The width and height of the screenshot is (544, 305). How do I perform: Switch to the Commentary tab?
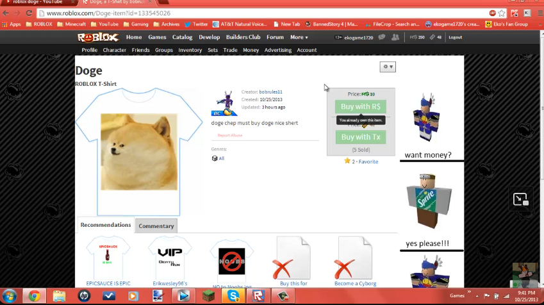pyautogui.click(x=156, y=226)
